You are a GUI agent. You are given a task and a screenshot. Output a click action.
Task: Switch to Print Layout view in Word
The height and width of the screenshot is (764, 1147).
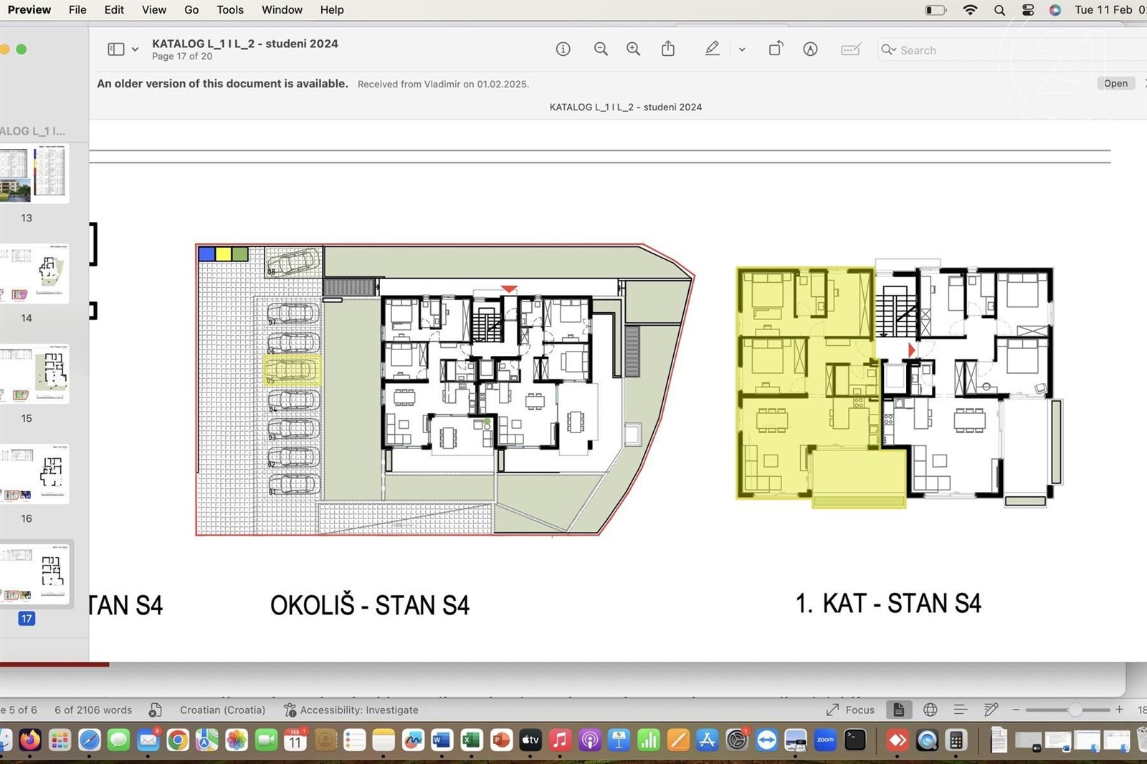point(898,710)
